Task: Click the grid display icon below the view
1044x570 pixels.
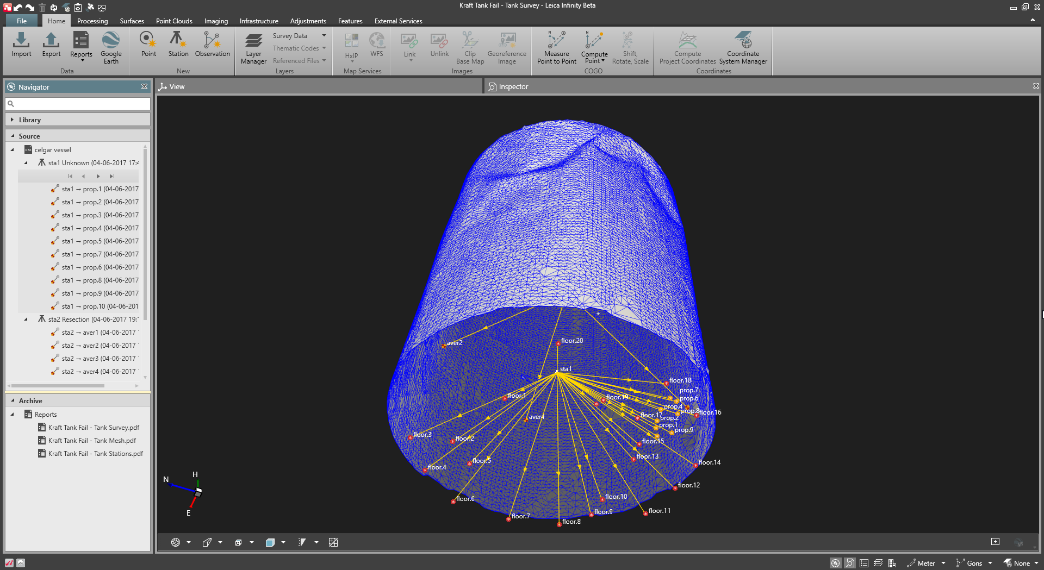Action: (333, 542)
